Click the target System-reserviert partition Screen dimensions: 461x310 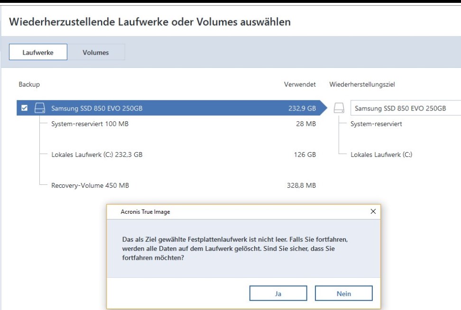pos(376,124)
